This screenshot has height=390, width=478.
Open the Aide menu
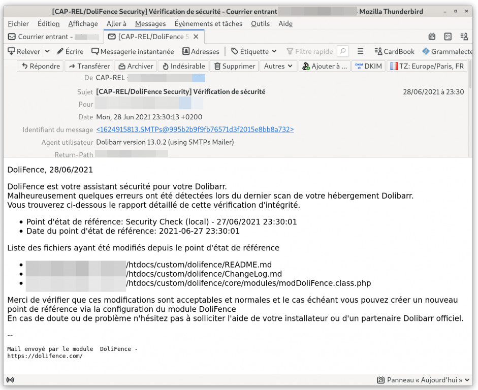[x=285, y=24]
